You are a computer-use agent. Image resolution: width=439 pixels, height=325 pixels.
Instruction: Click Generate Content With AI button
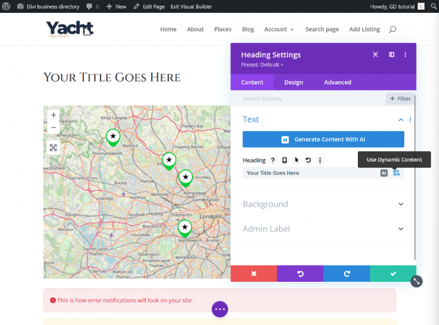coord(323,139)
